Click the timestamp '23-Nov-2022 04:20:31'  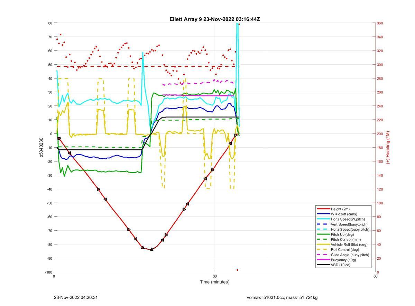point(76,298)
